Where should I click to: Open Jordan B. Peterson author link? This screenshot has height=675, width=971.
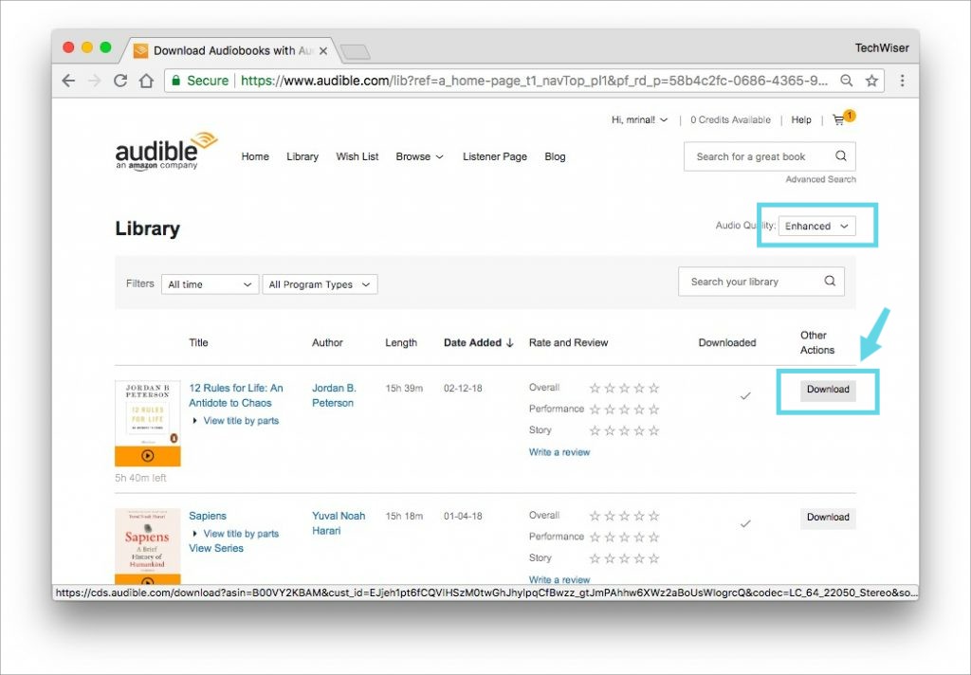[x=334, y=395]
